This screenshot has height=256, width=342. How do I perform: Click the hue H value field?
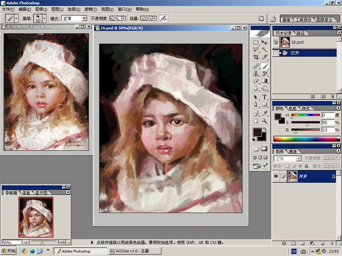328,115
